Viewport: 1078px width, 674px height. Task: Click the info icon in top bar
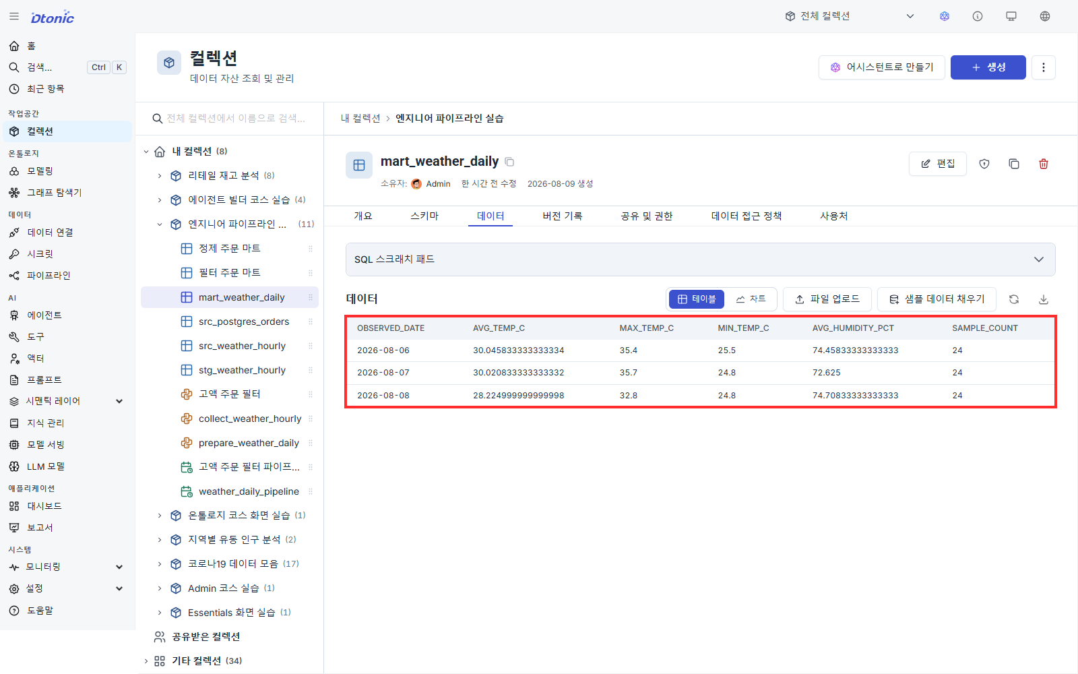point(978,16)
